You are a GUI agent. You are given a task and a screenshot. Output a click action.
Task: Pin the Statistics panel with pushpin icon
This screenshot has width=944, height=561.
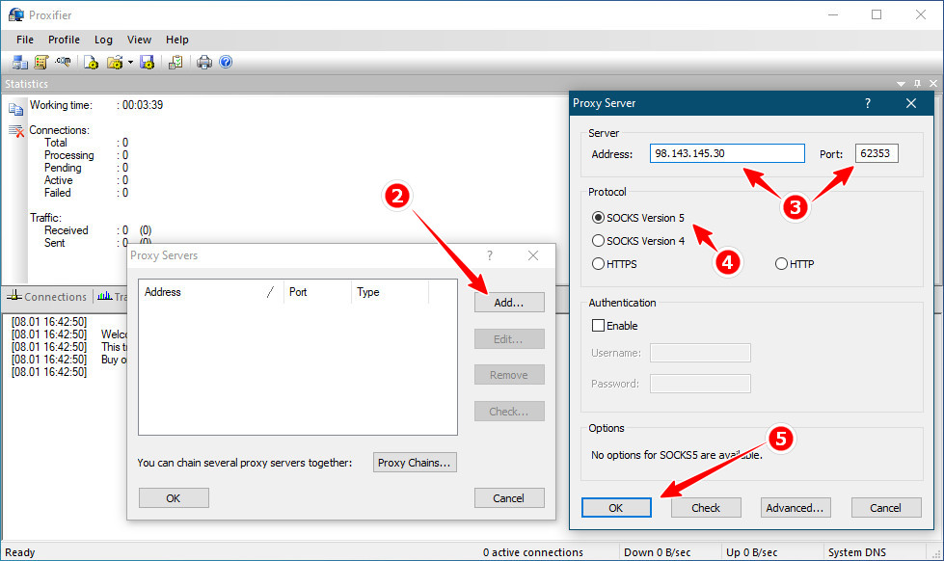[x=917, y=84]
